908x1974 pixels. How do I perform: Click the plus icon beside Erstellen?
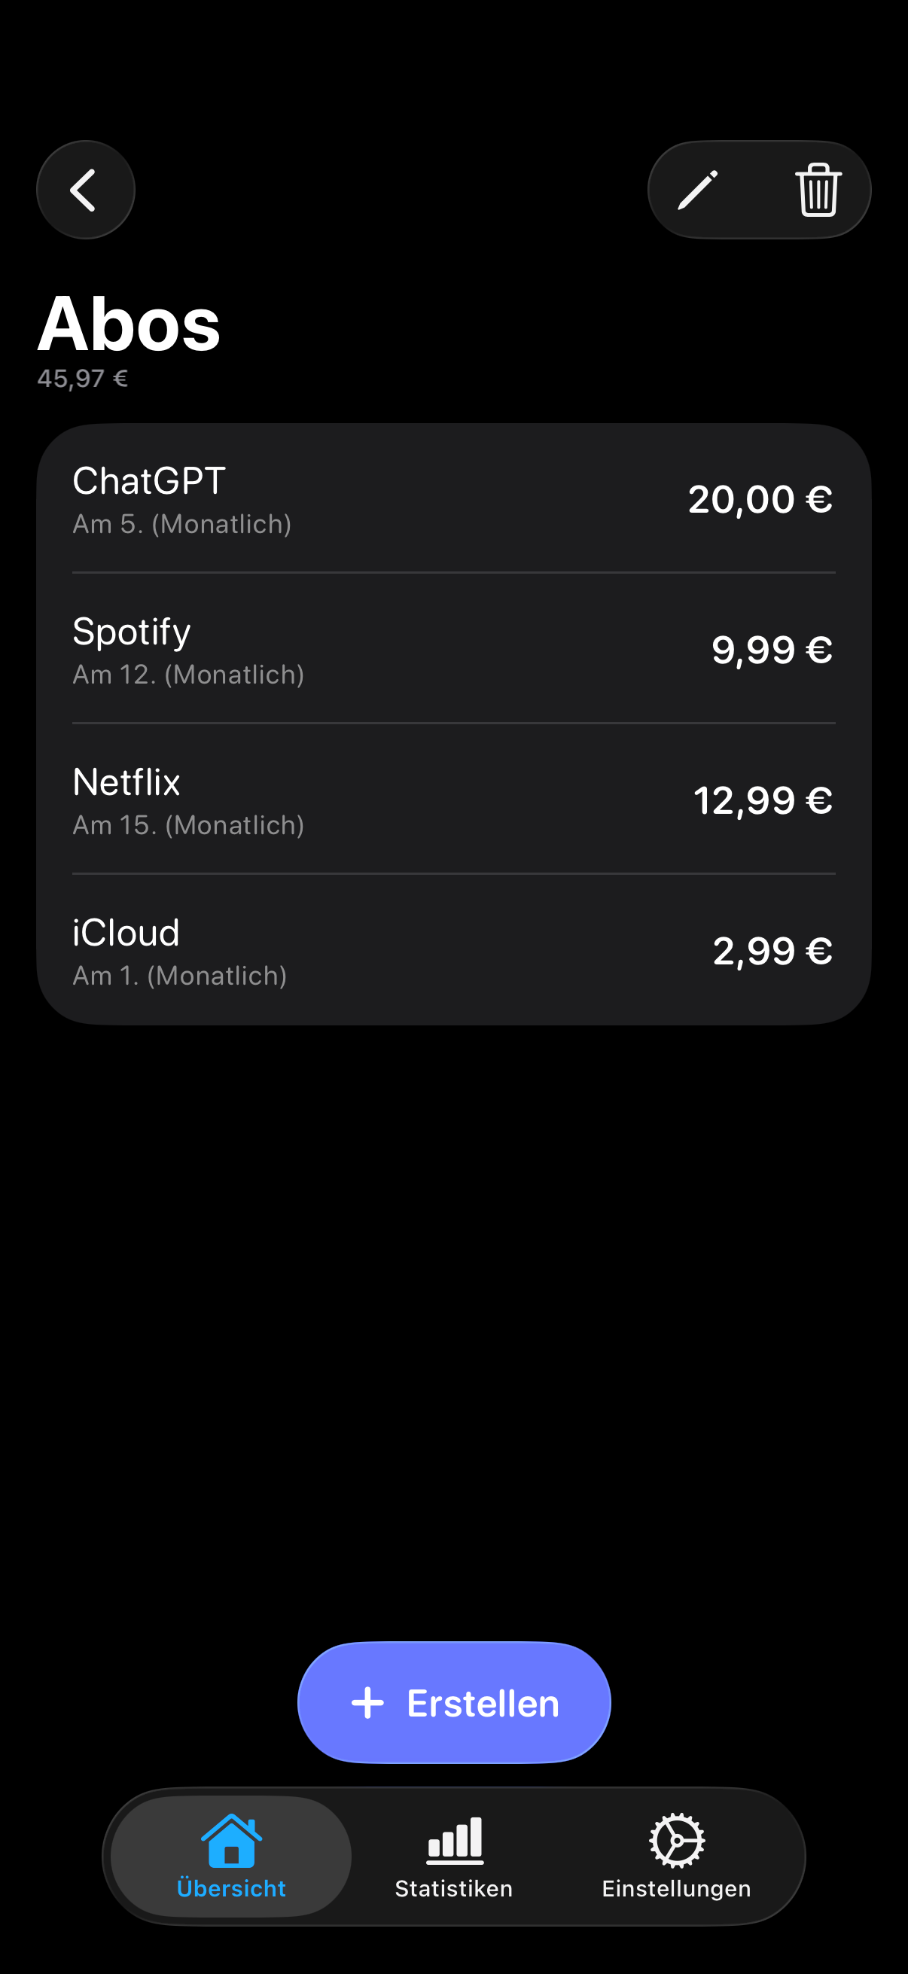click(368, 1703)
